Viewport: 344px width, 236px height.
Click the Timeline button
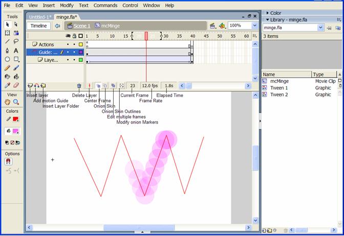pyautogui.click(x=38, y=26)
